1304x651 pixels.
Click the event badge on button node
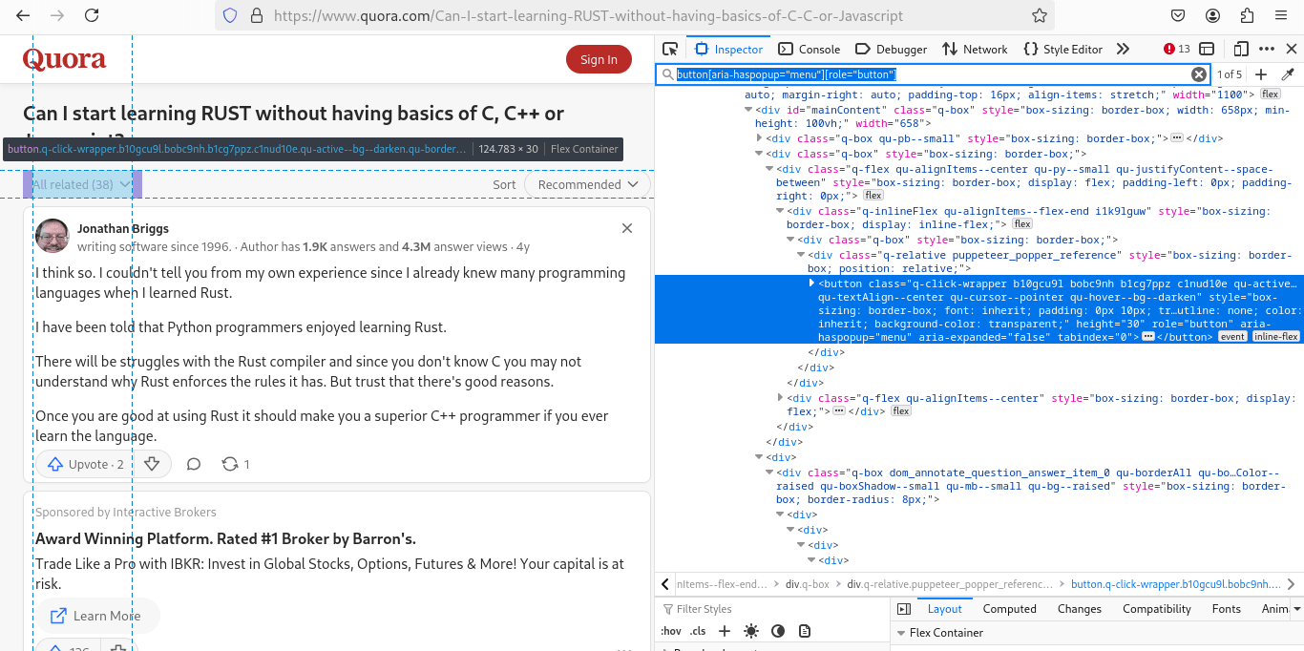(x=1231, y=336)
